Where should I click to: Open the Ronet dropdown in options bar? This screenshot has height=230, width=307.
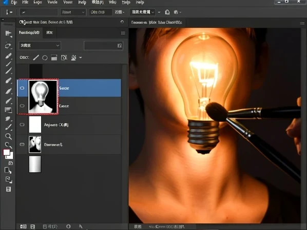[73, 12]
